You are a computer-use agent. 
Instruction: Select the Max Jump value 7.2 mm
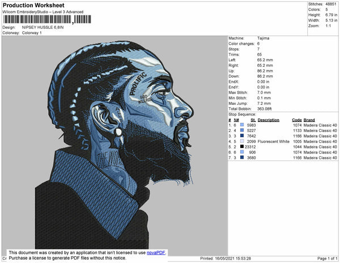click(264, 103)
